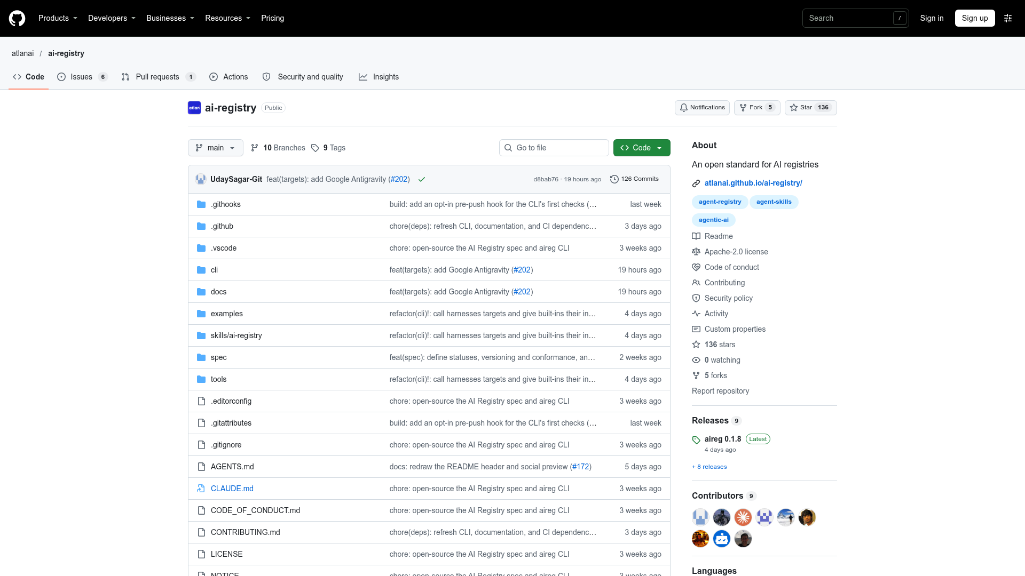Star the ai-registry repository
The height and width of the screenshot is (576, 1025).
[x=810, y=108]
